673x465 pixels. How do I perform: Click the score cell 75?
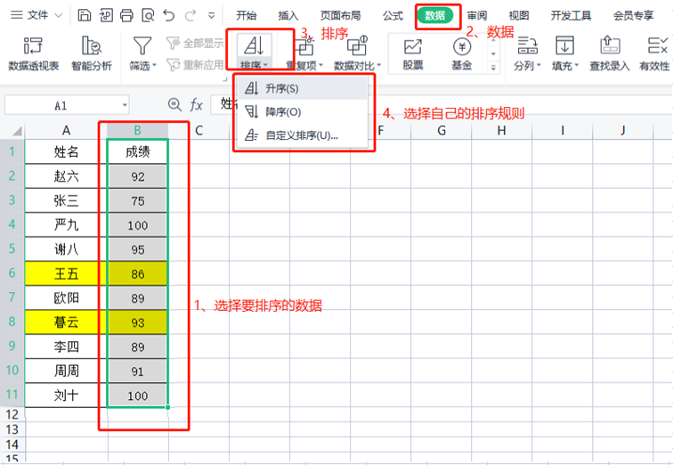pos(137,200)
